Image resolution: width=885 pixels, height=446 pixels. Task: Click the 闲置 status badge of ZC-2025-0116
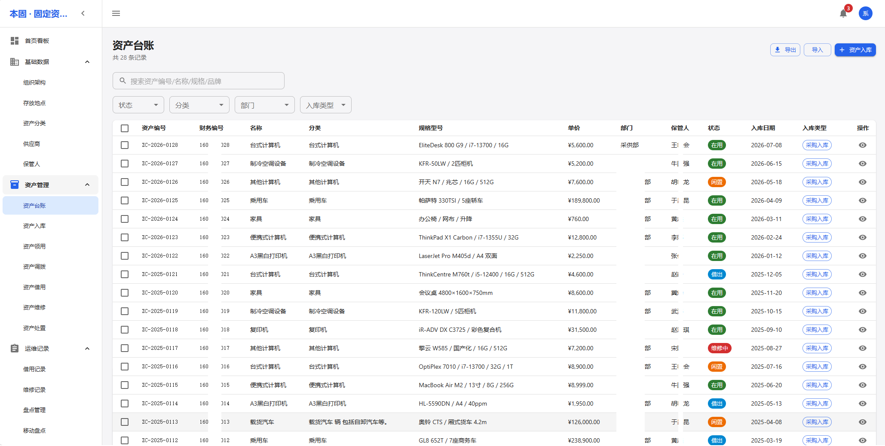point(717,367)
